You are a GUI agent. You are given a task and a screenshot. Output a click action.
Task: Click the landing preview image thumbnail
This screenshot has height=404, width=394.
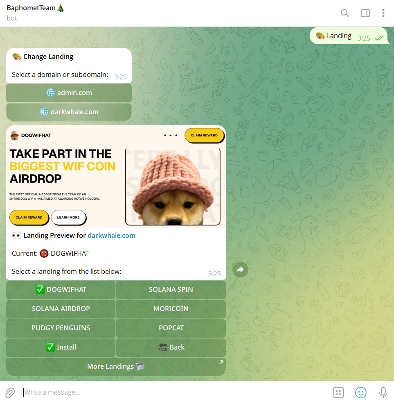[x=116, y=177]
